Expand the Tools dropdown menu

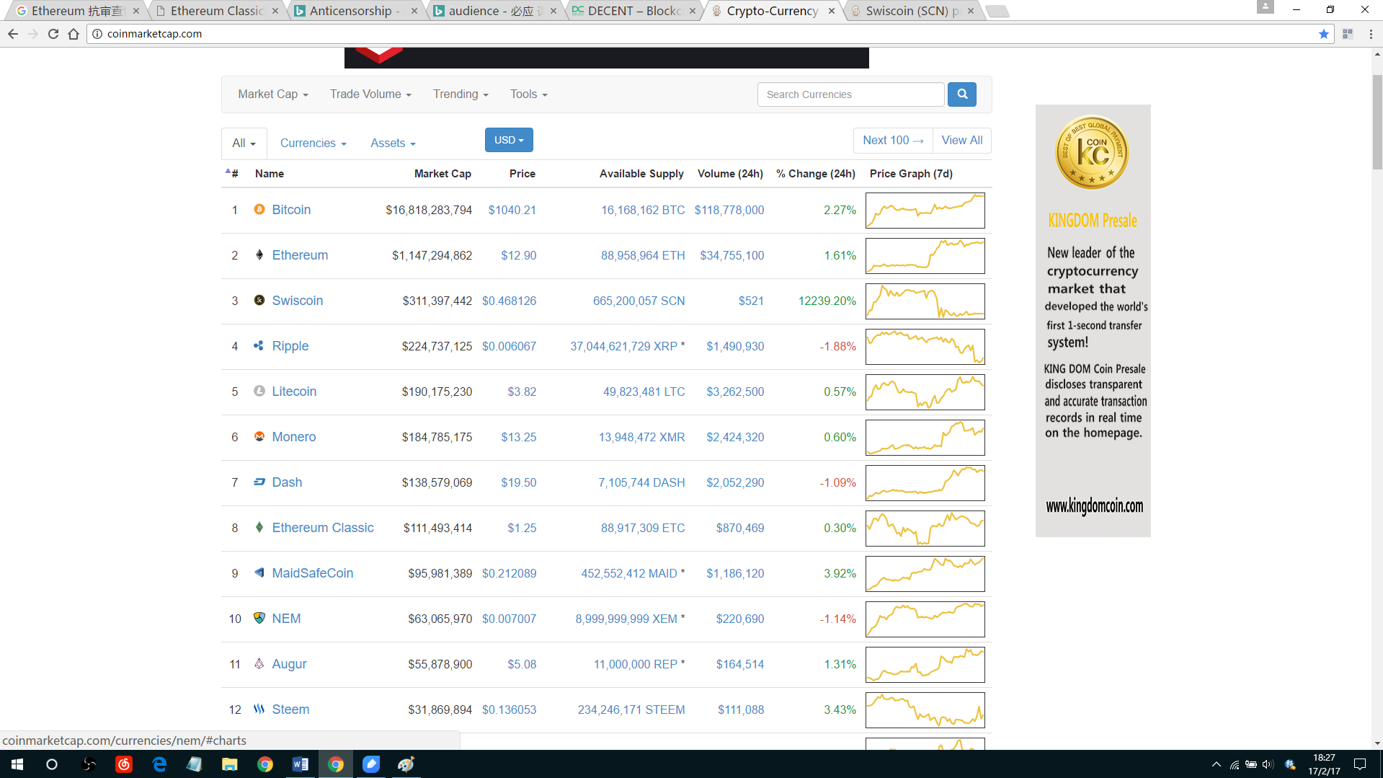(x=529, y=94)
